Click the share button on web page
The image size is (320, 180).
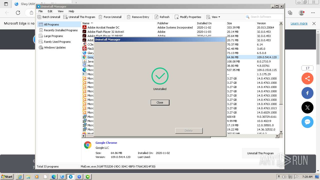click(x=307, y=78)
